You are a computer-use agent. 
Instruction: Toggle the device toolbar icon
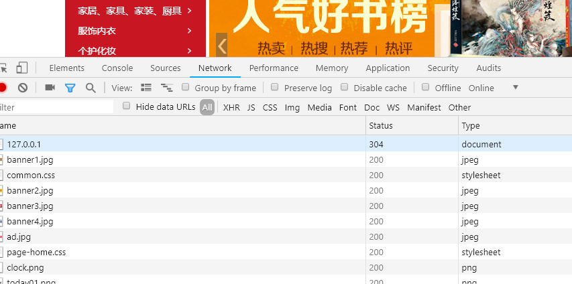pos(22,68)
